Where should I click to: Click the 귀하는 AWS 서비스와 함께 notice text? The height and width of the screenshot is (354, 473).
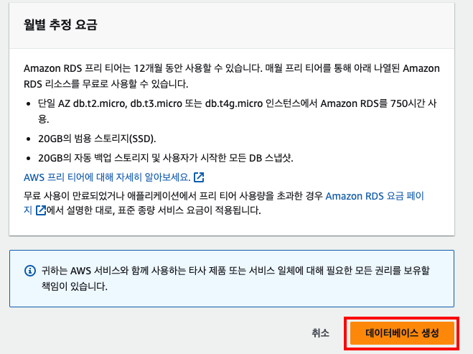[x=235, y=279]
